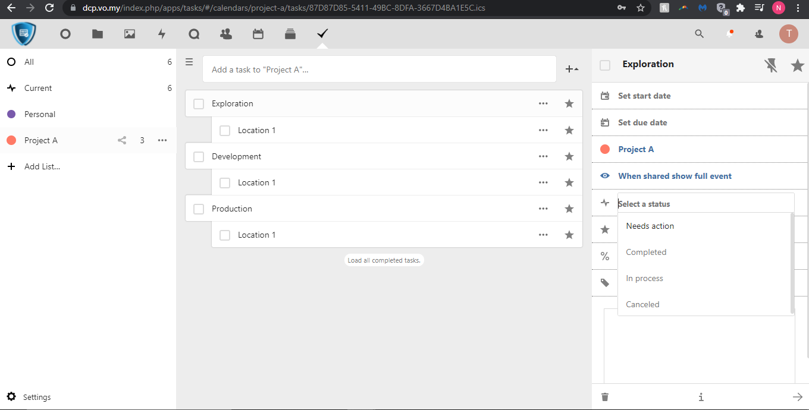This screenshot has width=809, height=410.
Task: Choose Canceled from the status list
Action: point(642,304)
